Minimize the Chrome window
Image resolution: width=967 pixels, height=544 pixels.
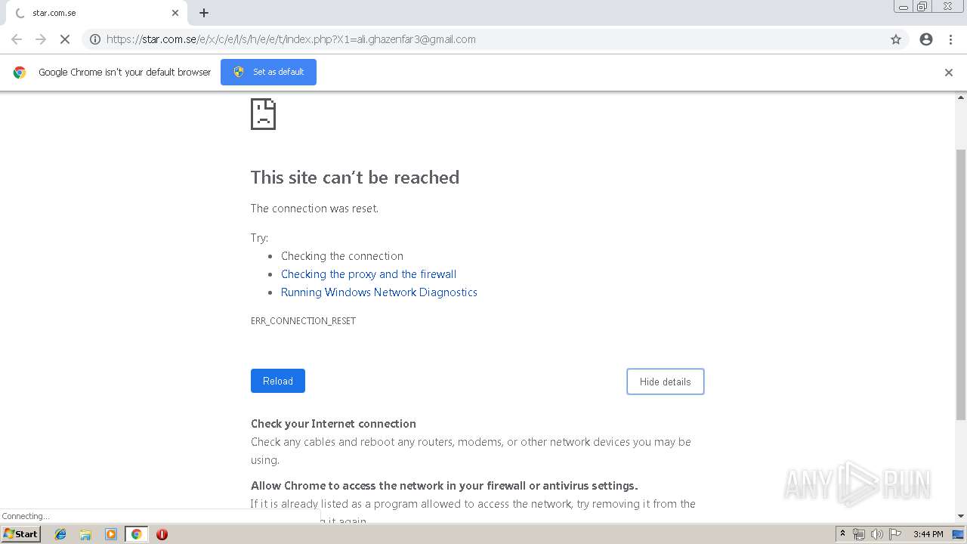point(904,7)
